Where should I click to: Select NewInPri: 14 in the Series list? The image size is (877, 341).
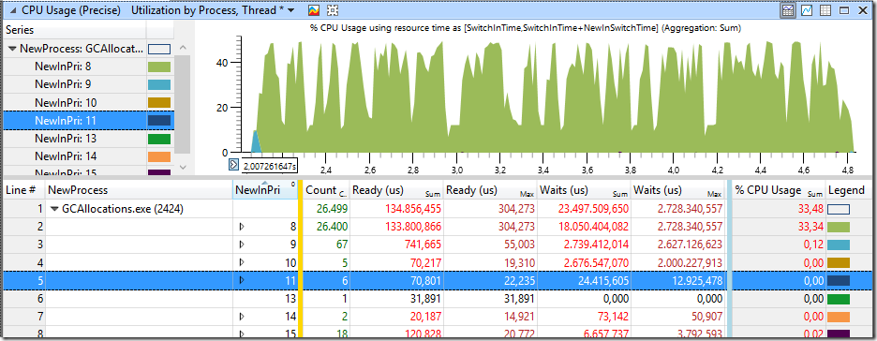point(66,156)
